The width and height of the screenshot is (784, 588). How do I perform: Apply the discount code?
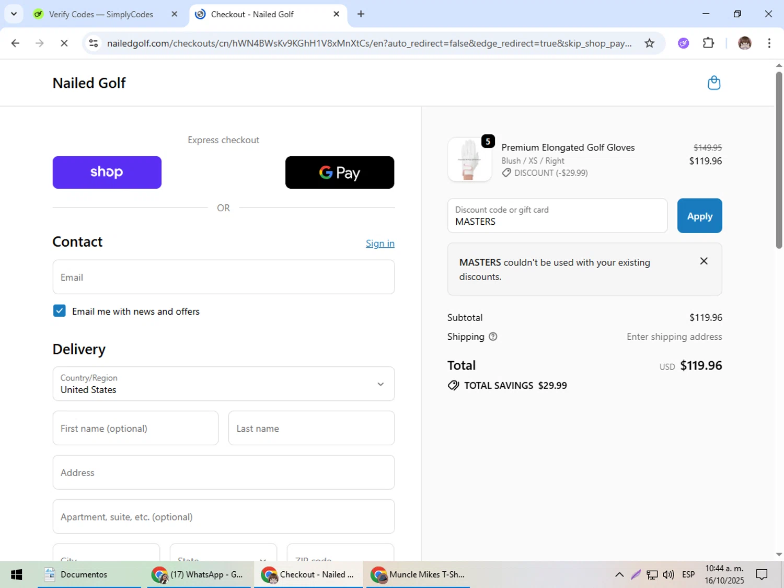[699, 216]
